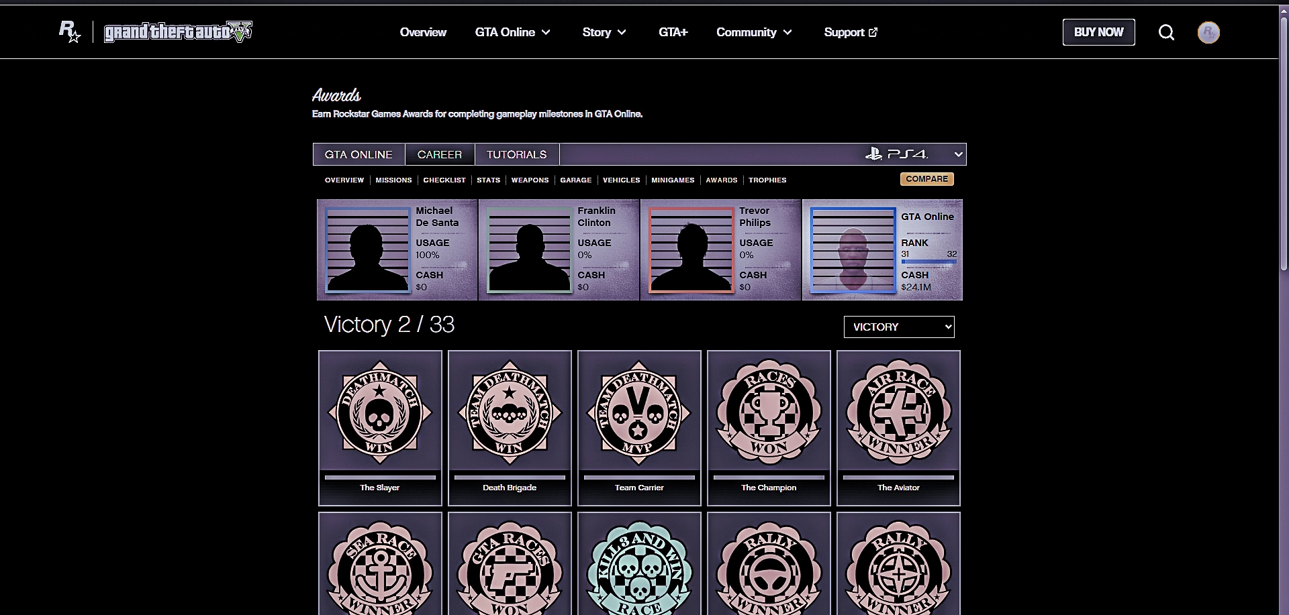Image resolution: width=1289 pixels, height=615 pixels.
Task: Open the external Support link
Action: [851, 32]
